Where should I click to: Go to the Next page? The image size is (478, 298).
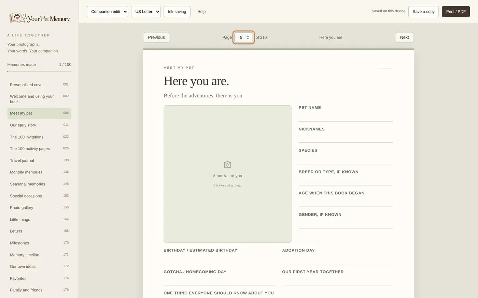[404, 37]
